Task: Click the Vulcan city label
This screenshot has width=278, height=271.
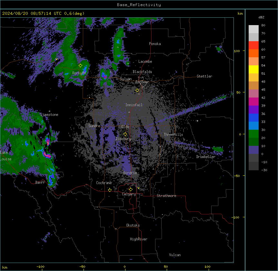Action: [175, 255]
